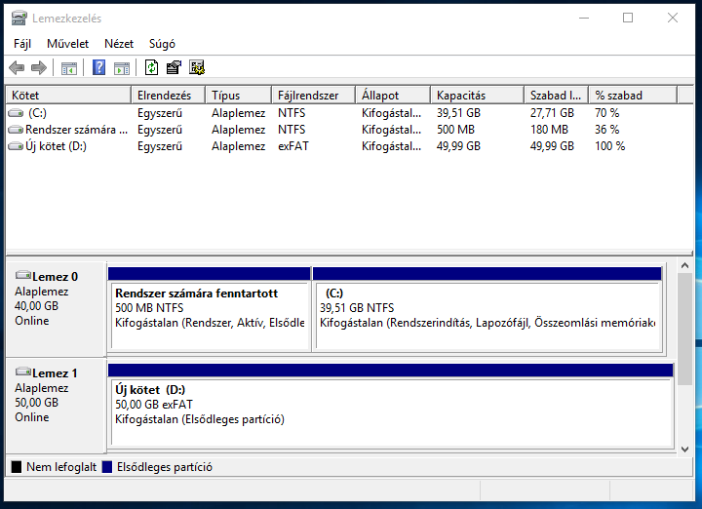Click the 70 % free cell
This screenshot has width=702, height=509.
point(607,113)
